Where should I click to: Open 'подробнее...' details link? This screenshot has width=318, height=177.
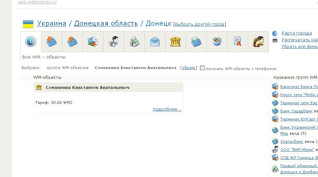(x=167, y=109)
